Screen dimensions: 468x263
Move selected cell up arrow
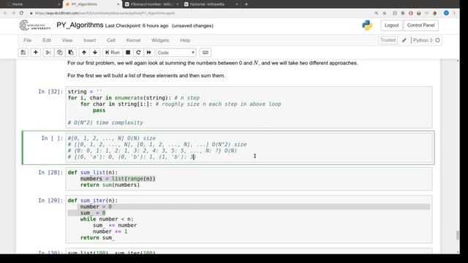point(84,53)
